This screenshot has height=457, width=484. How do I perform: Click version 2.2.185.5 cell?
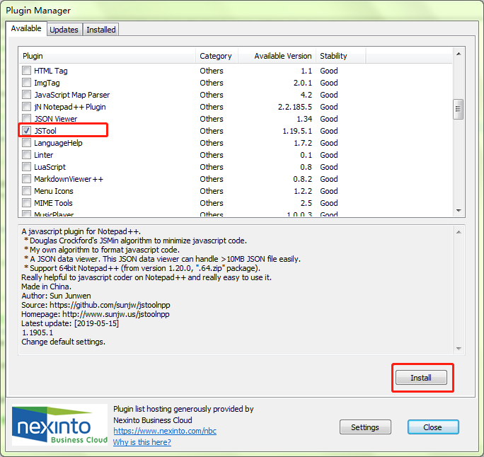[295, 107]
